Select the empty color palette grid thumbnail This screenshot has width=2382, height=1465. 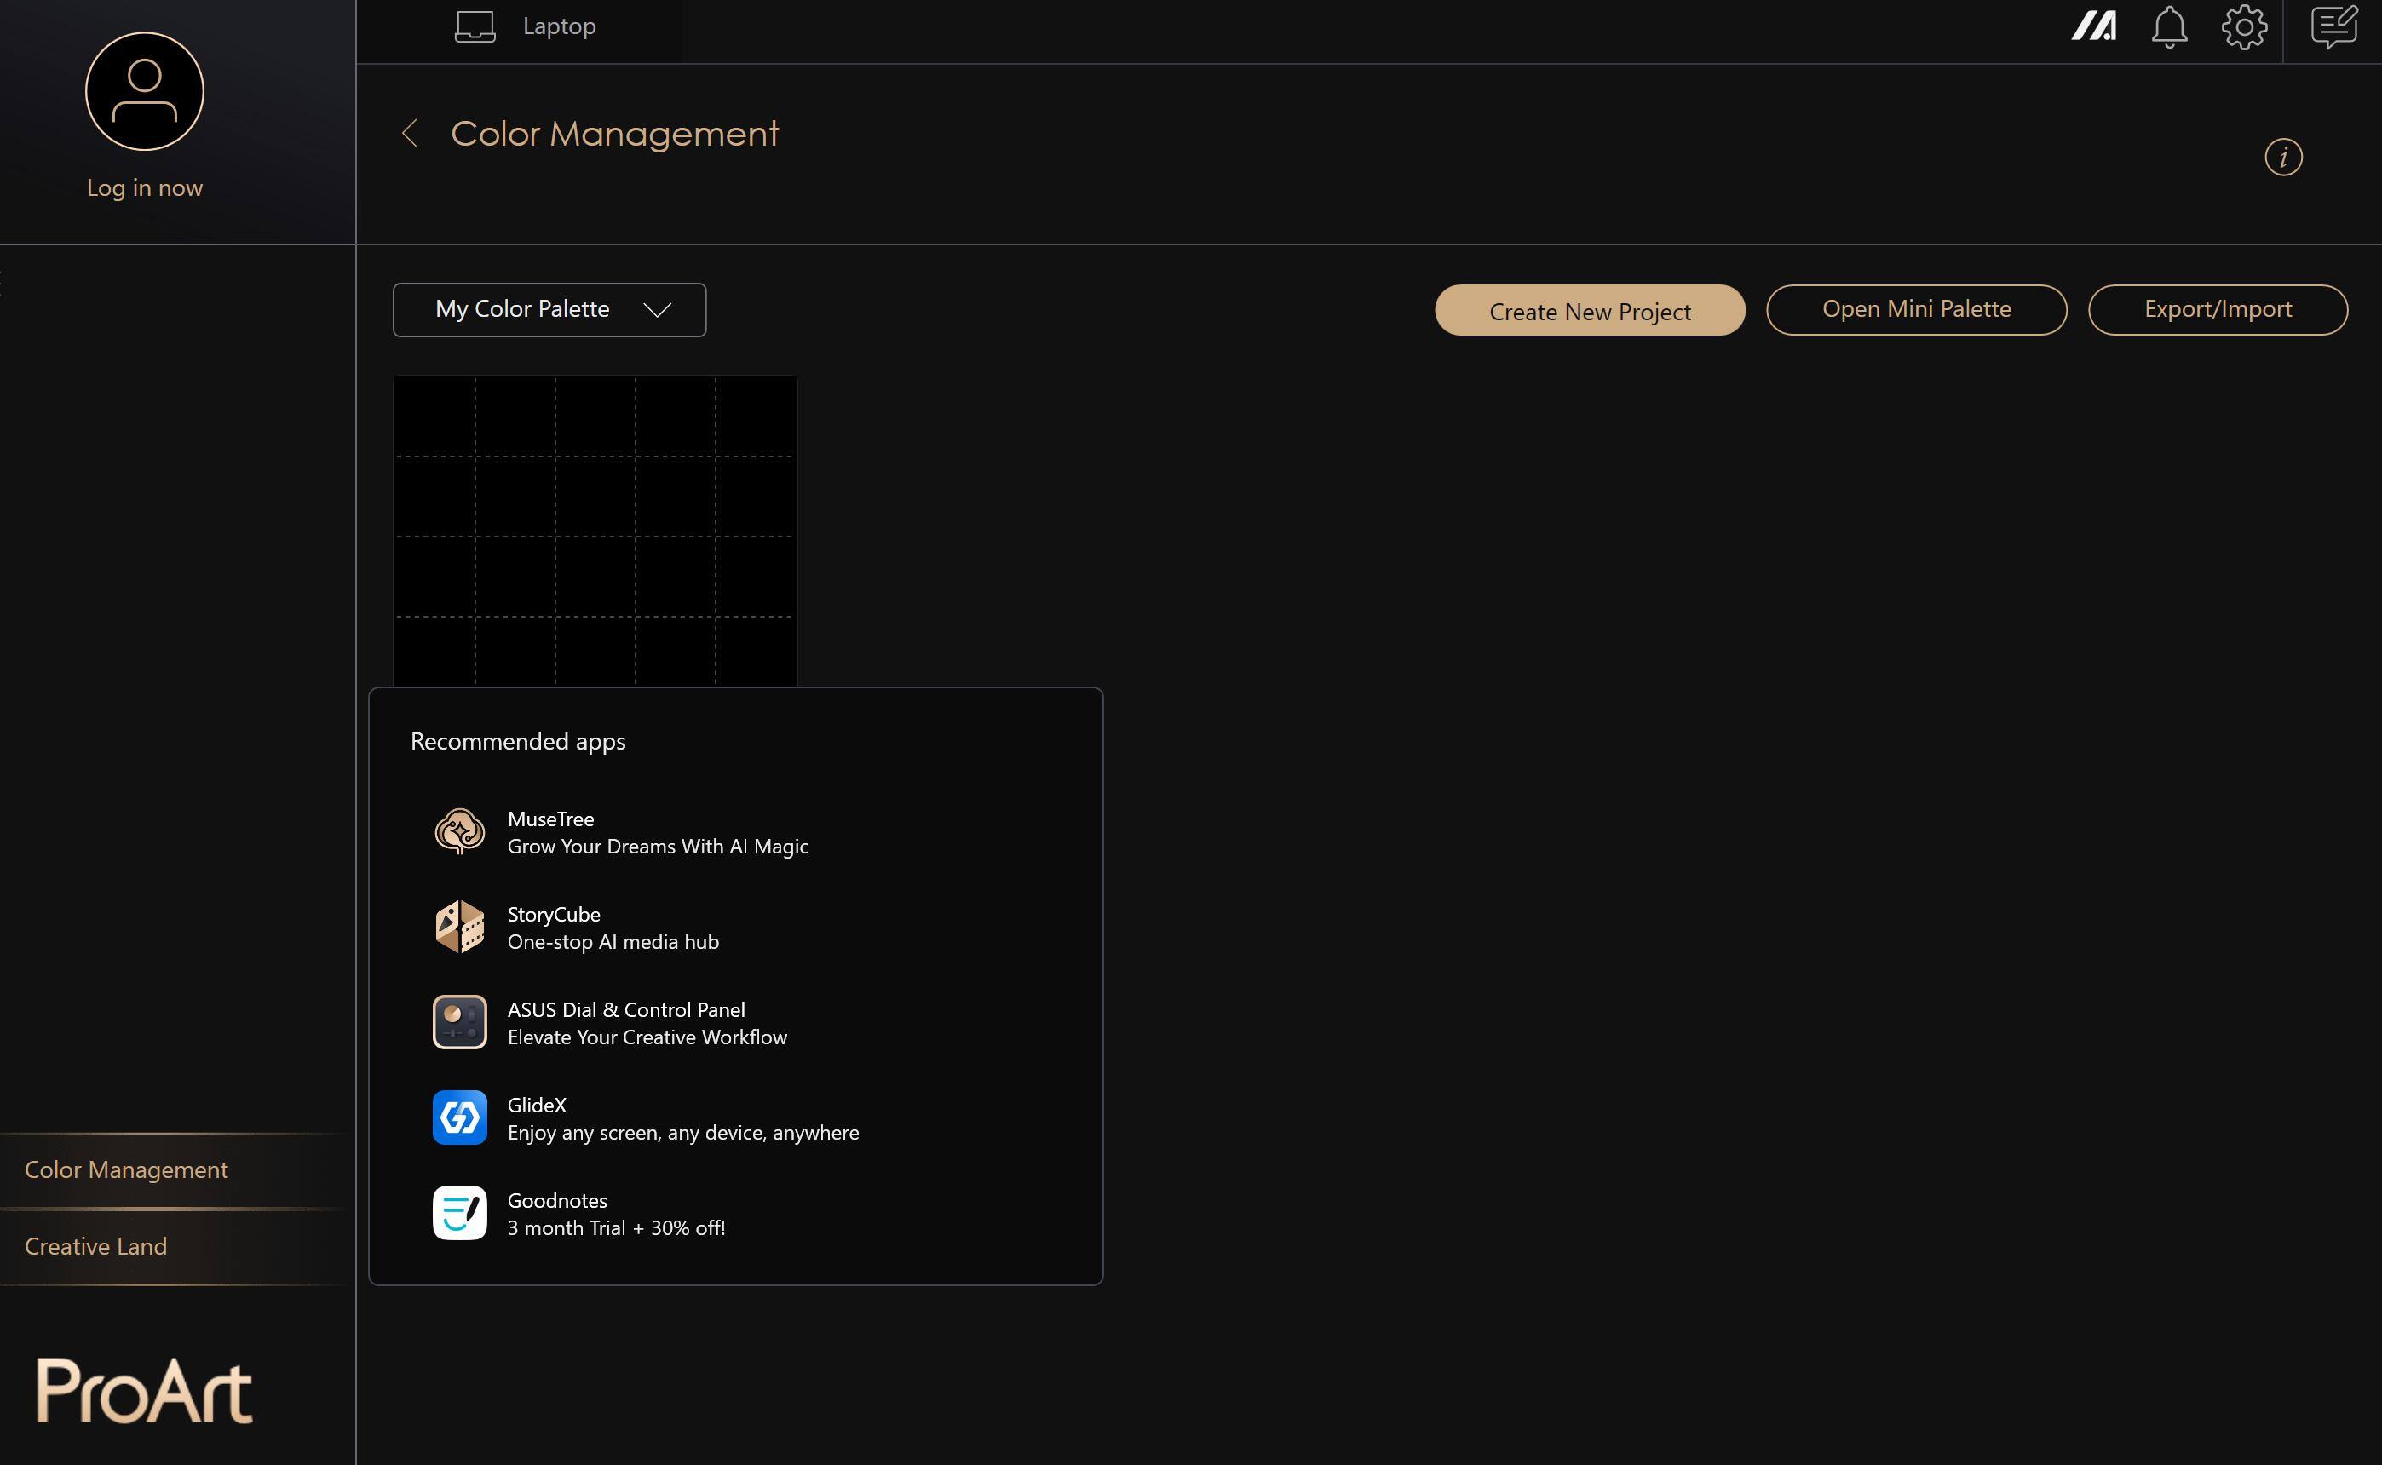[595, 531]
